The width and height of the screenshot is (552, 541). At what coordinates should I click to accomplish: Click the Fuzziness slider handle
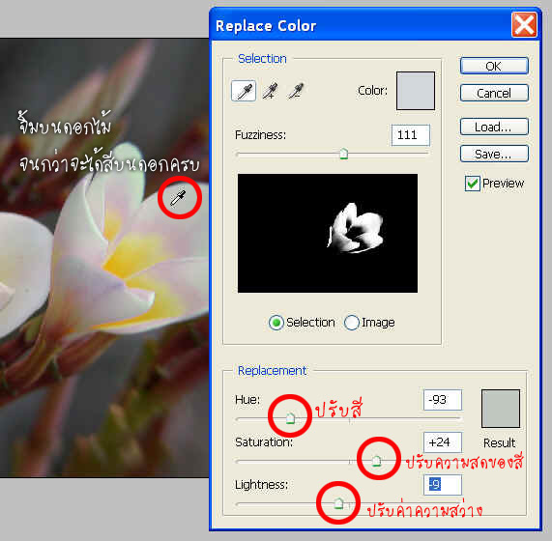pos(343,154)
